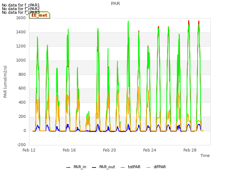This screenshot has width=232, height=174.
Task: Click the 0 y-axis tick label
Action: point(25,131)
